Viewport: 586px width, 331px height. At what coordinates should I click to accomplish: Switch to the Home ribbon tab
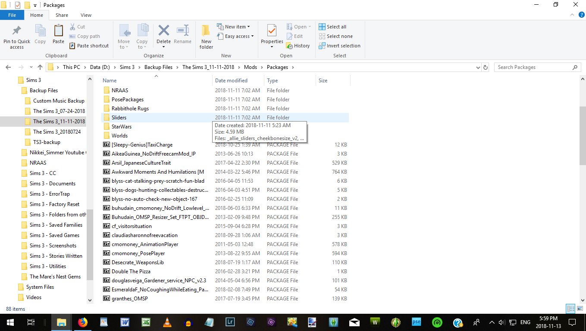pyautogui.click(x=37, y=15)
